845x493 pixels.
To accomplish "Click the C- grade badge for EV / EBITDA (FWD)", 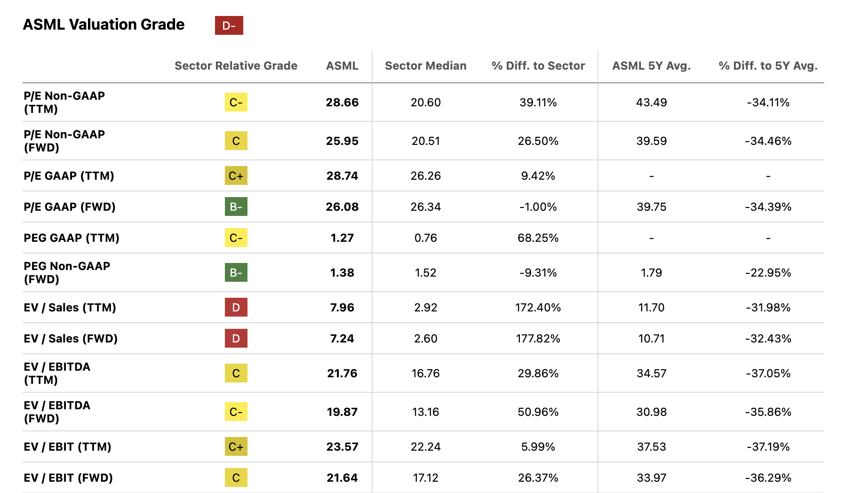I will coord(236,412).
